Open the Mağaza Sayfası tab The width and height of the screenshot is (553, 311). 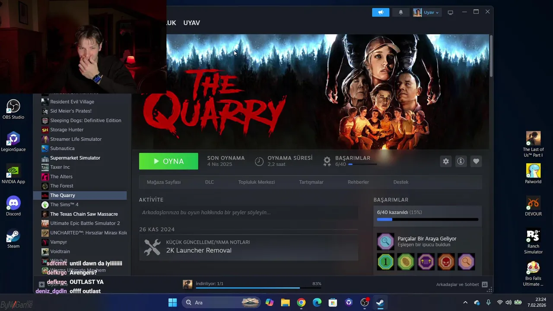(164, 182)
